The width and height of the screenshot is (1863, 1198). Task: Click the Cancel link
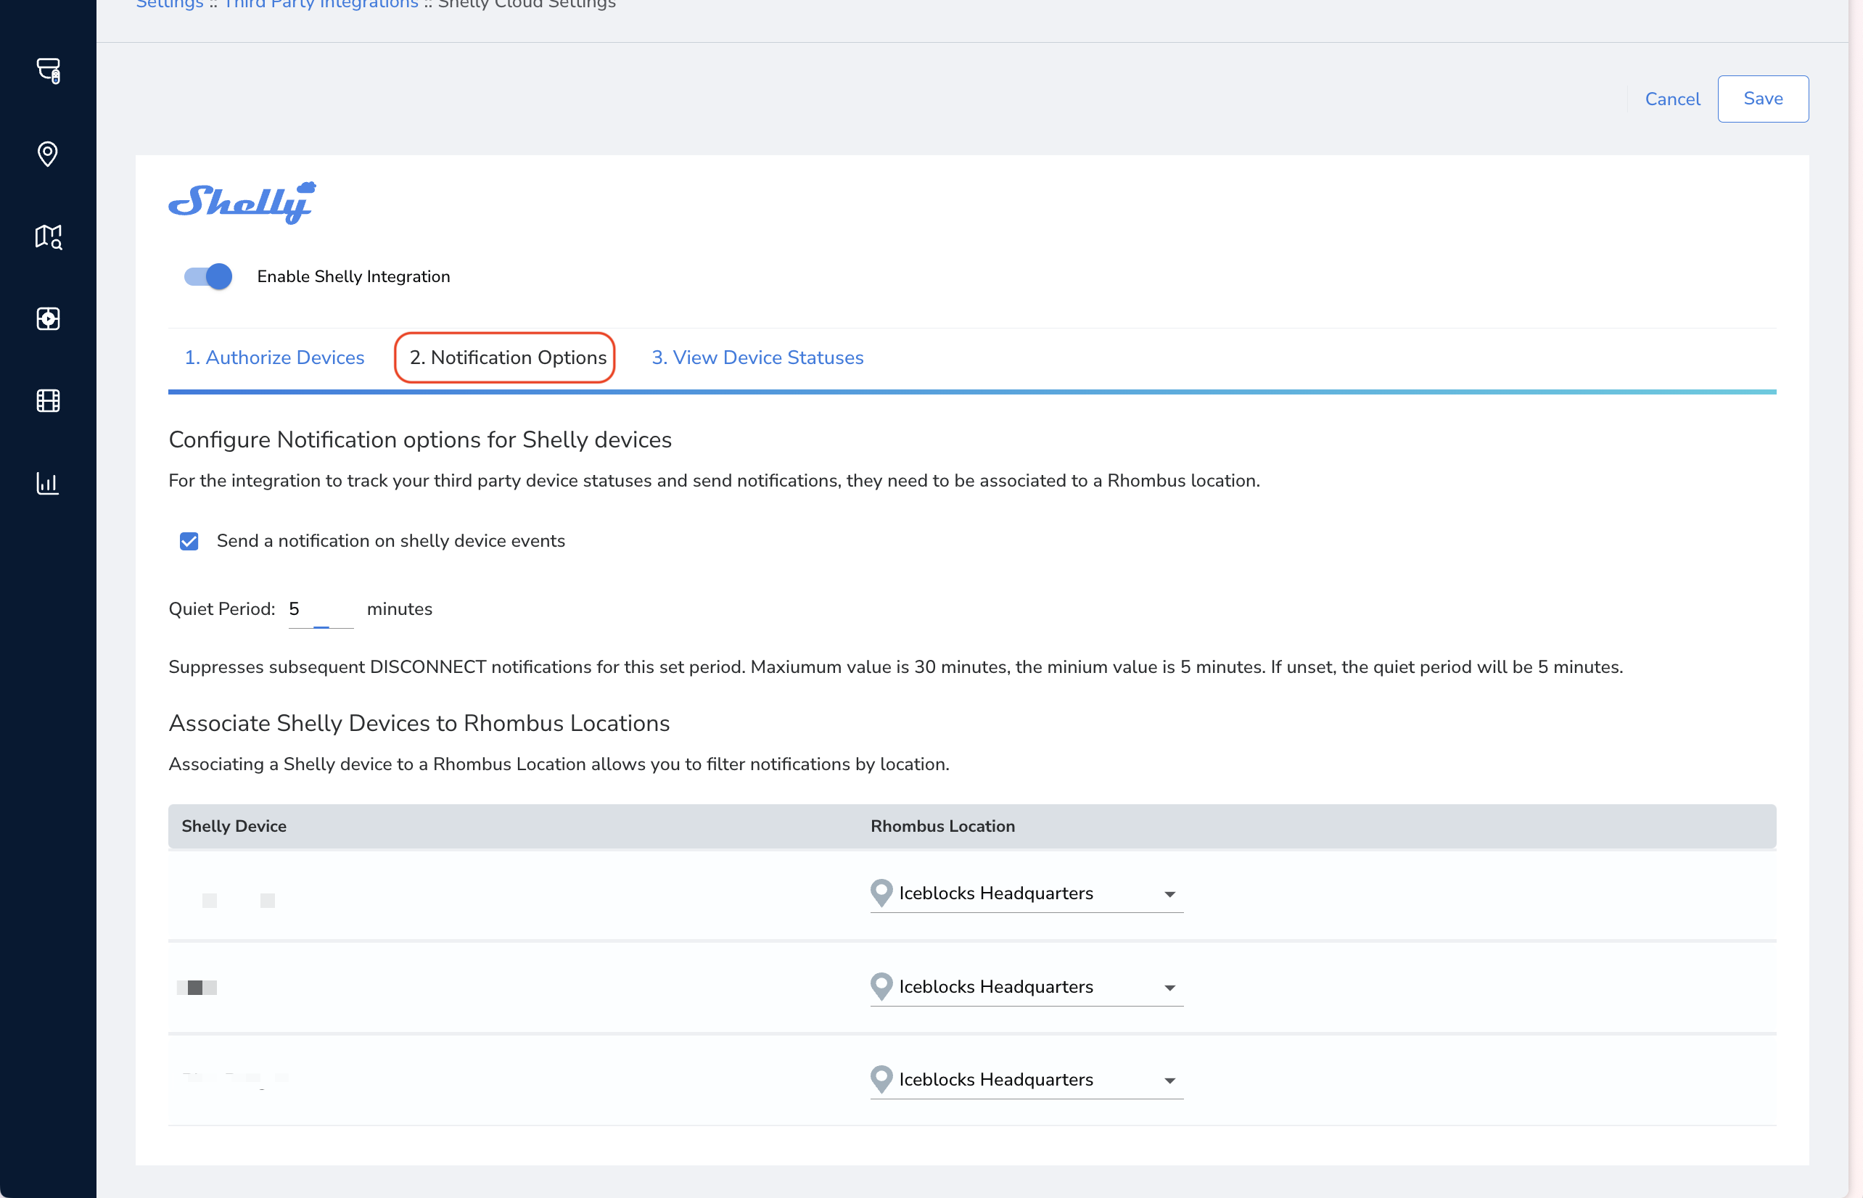pyautogui.click(x=1672, y=99)
